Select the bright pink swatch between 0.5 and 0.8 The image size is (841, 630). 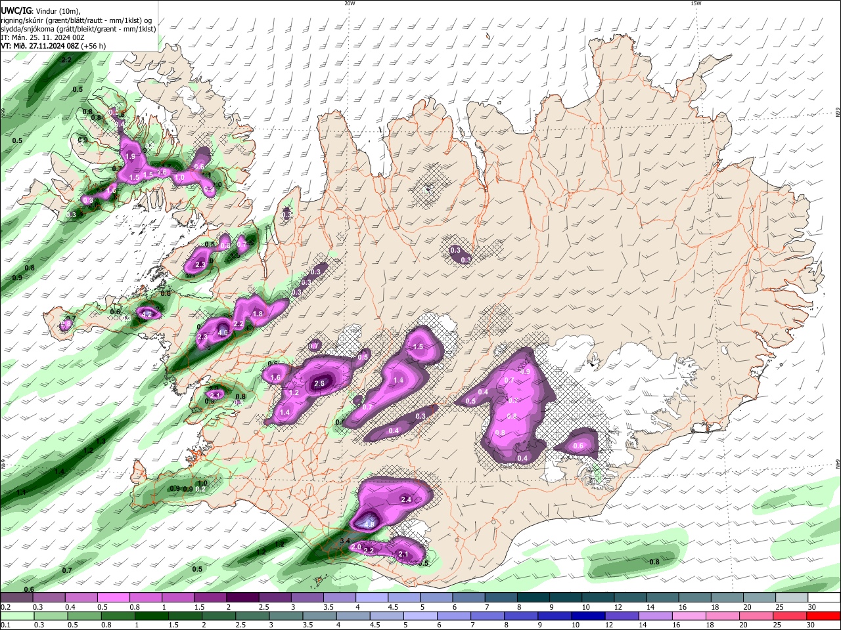pyautogui.click(x=113, y=598)
